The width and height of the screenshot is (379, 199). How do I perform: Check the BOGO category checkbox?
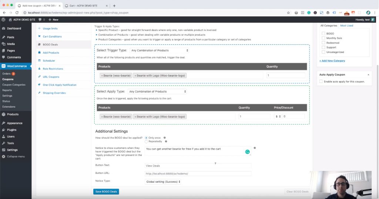[x=323, y=34]
